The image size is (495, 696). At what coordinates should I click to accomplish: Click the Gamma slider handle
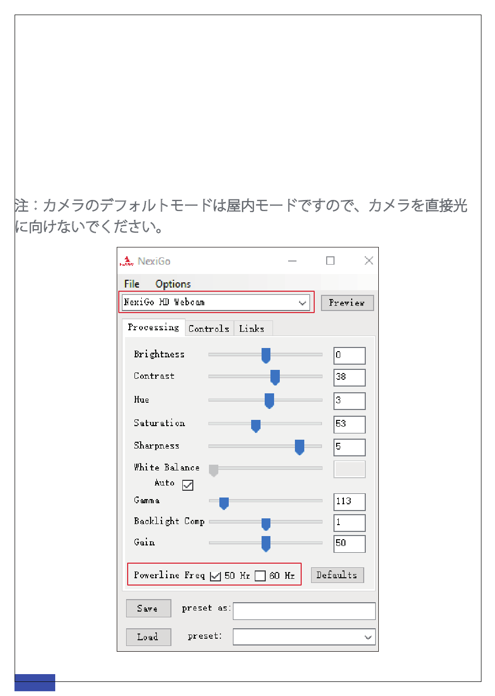click(224, 503)
